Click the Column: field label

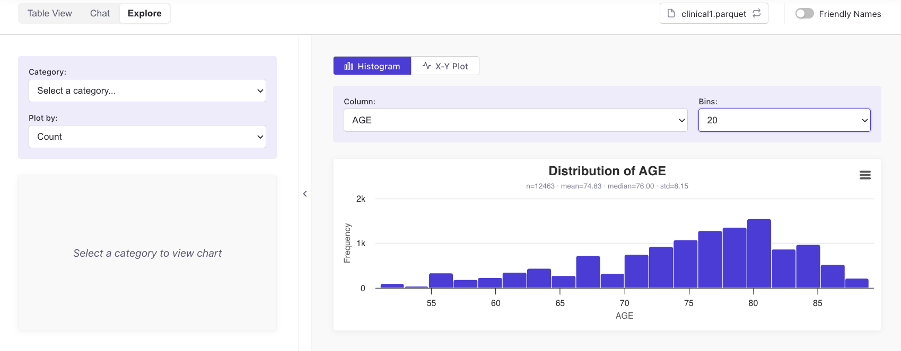(360, 102)
